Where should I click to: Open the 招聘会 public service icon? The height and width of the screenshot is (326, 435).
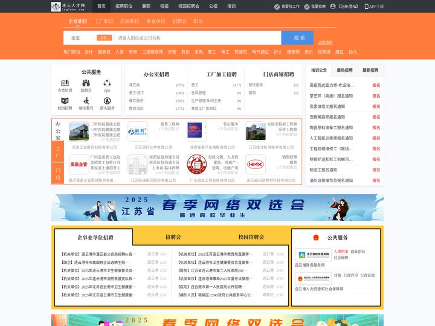[x=86, y=83]
